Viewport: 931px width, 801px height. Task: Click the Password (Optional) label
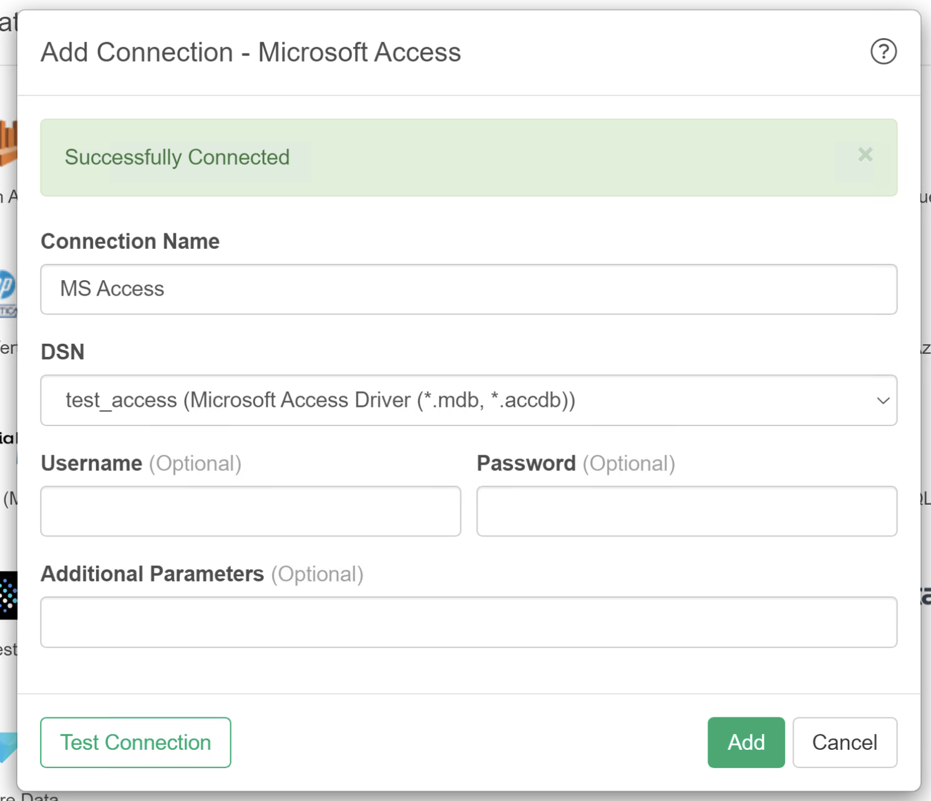[576, 464]
